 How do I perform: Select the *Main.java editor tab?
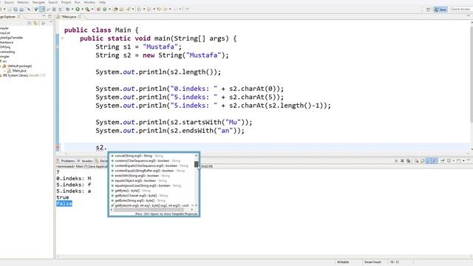[69, 16]
